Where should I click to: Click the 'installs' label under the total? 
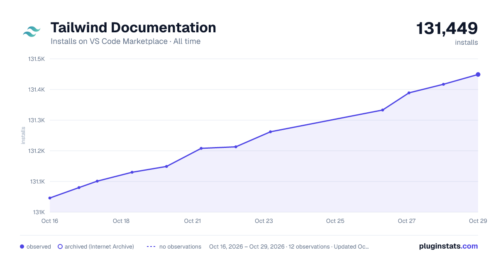tap(466, 42)
